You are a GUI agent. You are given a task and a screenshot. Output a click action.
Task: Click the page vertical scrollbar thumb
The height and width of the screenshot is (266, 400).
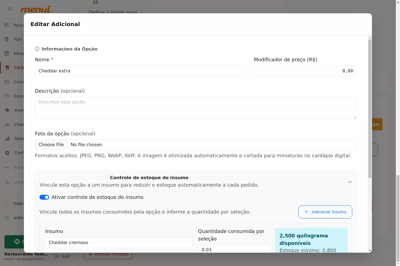(x=398, y=218)
